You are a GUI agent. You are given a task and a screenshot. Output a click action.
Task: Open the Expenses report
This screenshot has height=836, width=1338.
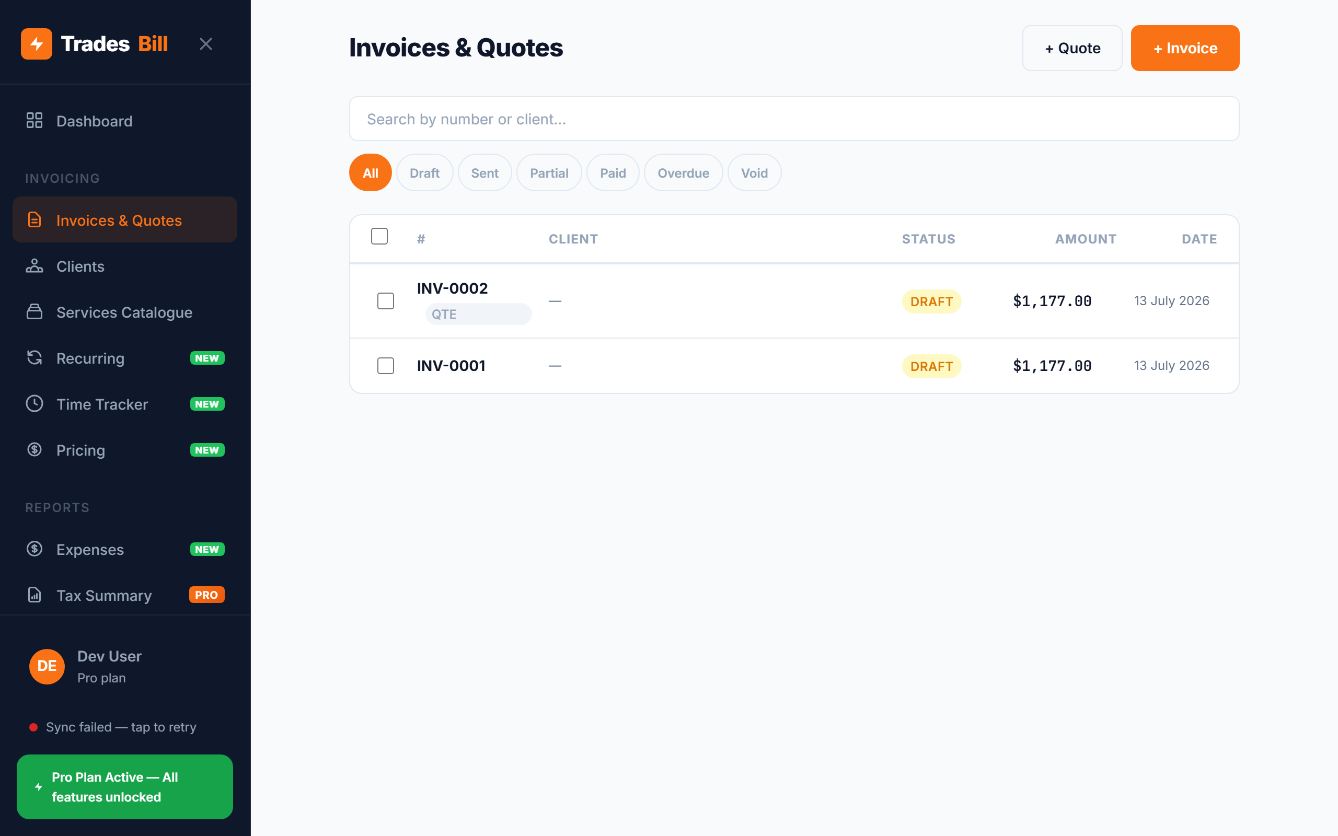(x=125, y=549)
